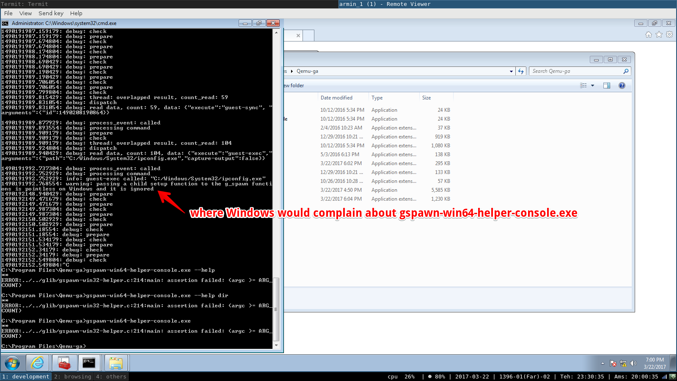Open Explorer Help question mark
Screen dimensions: 677x381
click(x=622, y=86)
